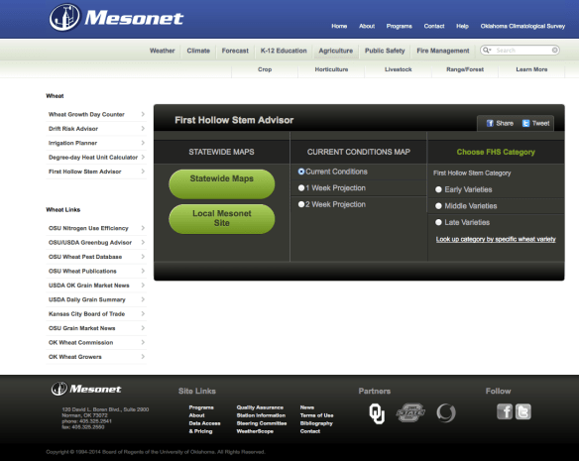
Task: Open USDA OK Grain Market News
Action: pyautogui.click(x=89, y=286)
